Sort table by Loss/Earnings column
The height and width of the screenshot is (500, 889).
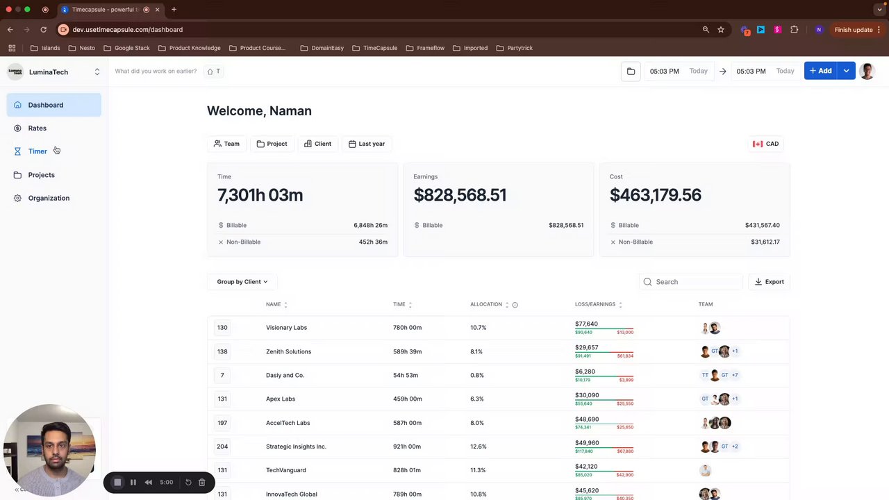598,304
